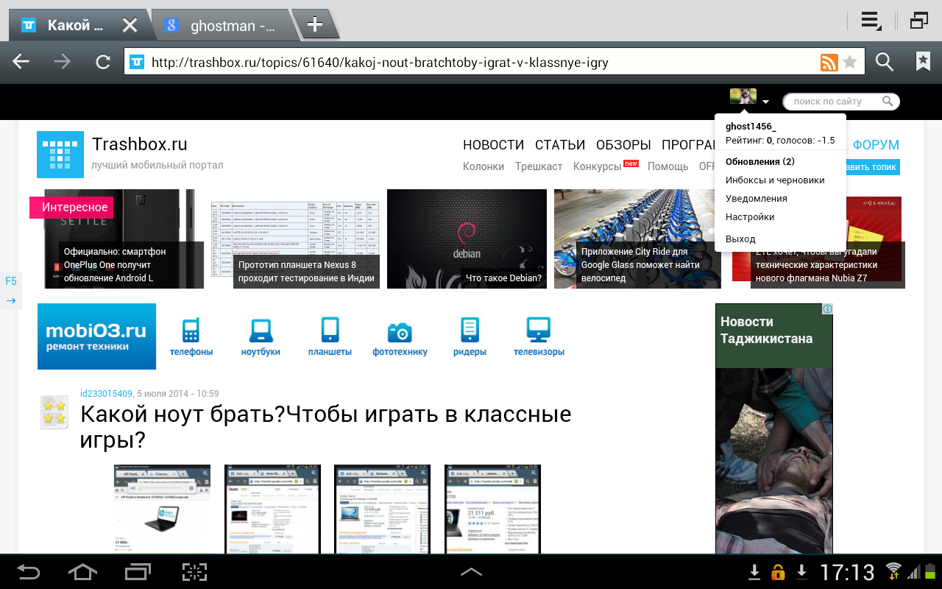Click site search magnifier icon
This screenshot has width=942, height=589.
click(x=888, y=102)
